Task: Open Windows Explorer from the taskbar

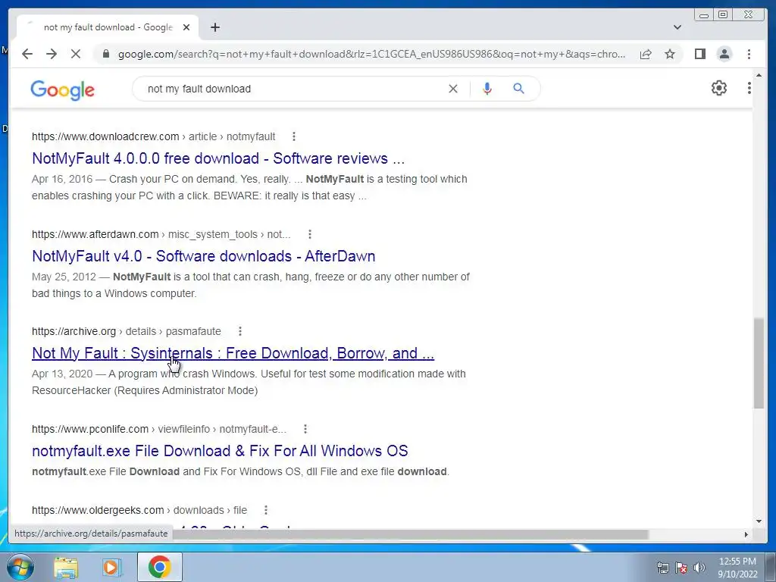Action: click(x=66, y=567)
